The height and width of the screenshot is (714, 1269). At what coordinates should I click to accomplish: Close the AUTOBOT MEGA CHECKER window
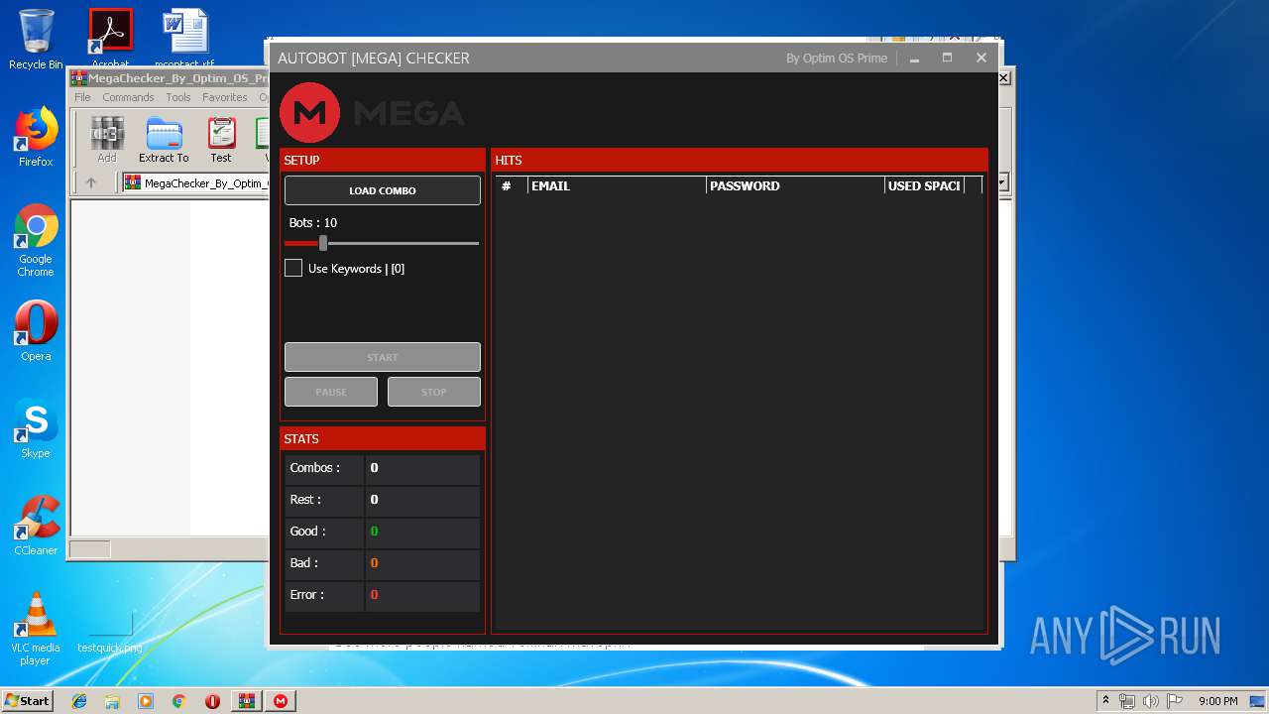pos(981,59)
